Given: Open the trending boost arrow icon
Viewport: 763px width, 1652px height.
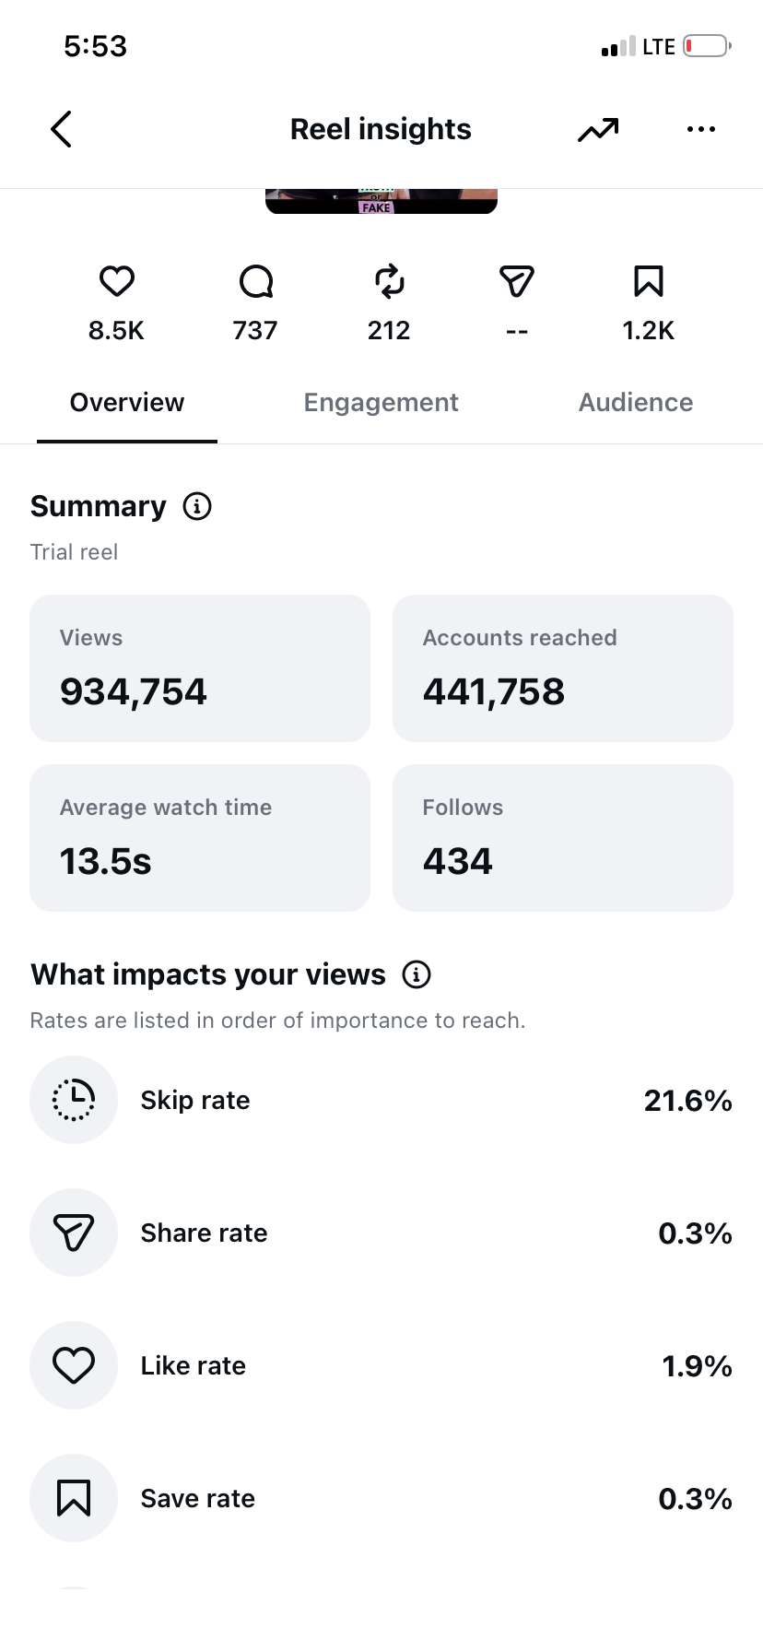Looking at the screenshot, I should tap(598, 130).
